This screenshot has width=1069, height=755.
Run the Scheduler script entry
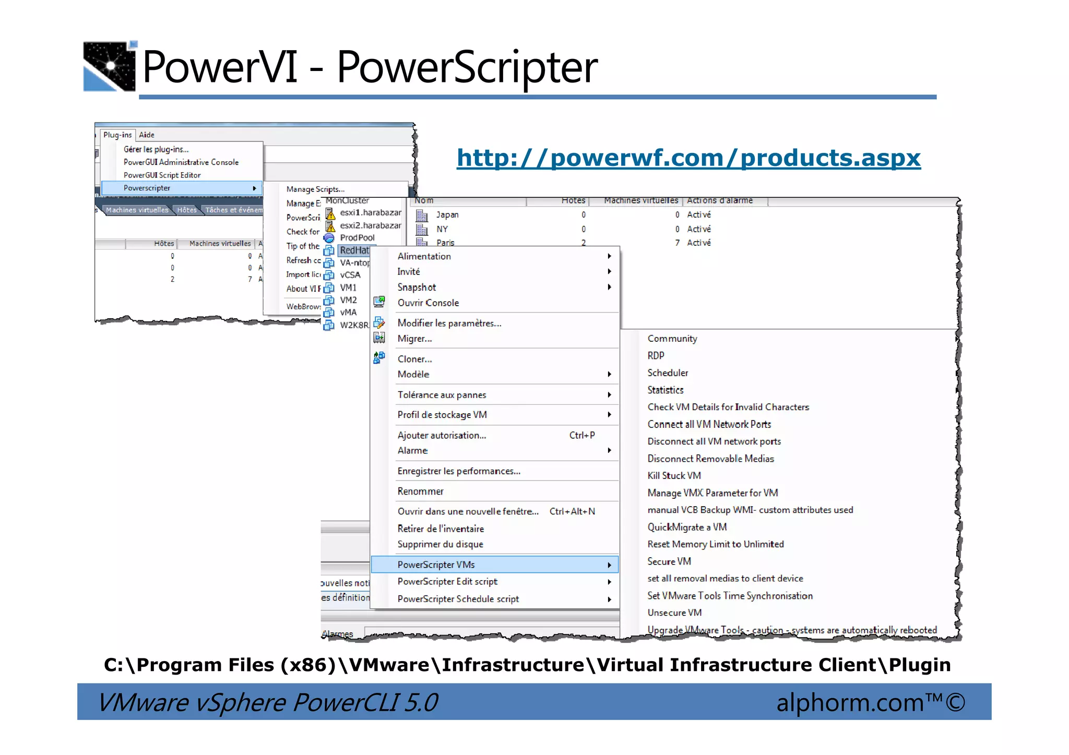pos(668,373)
